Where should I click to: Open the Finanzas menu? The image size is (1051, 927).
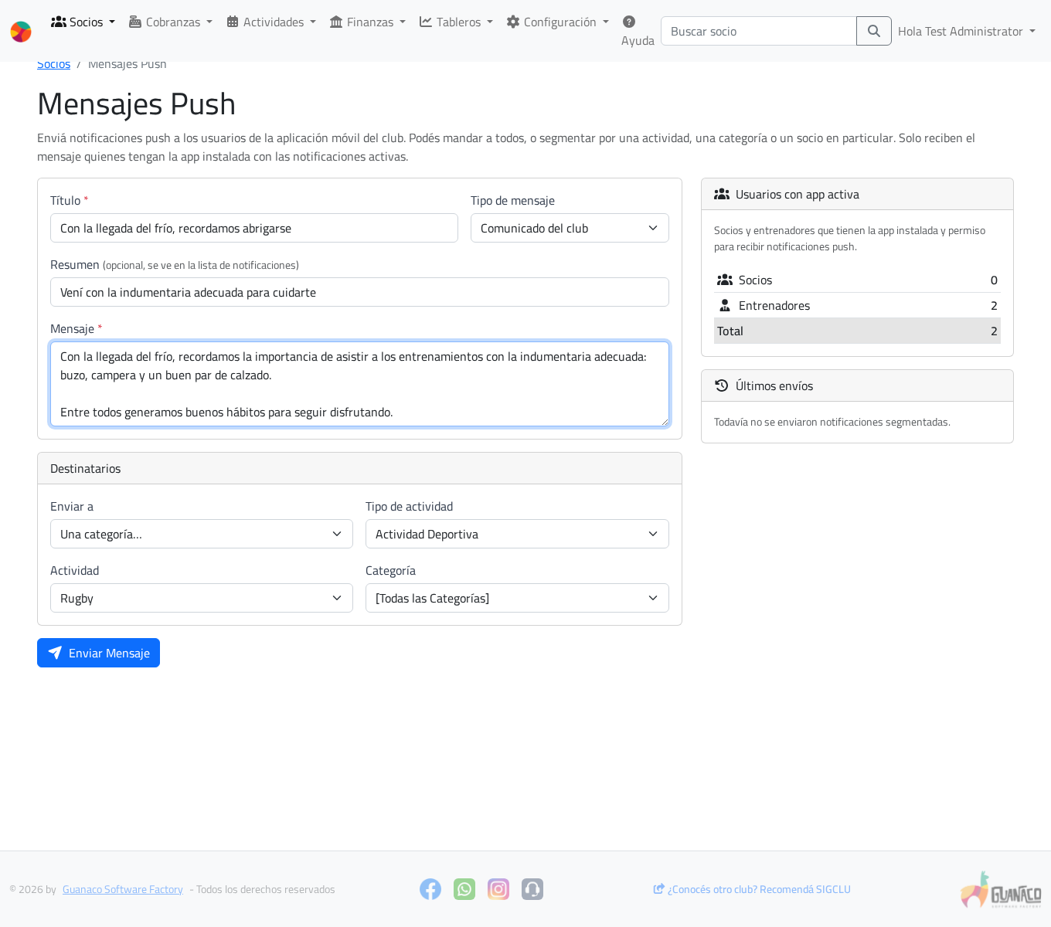click(x=368, y=22)
